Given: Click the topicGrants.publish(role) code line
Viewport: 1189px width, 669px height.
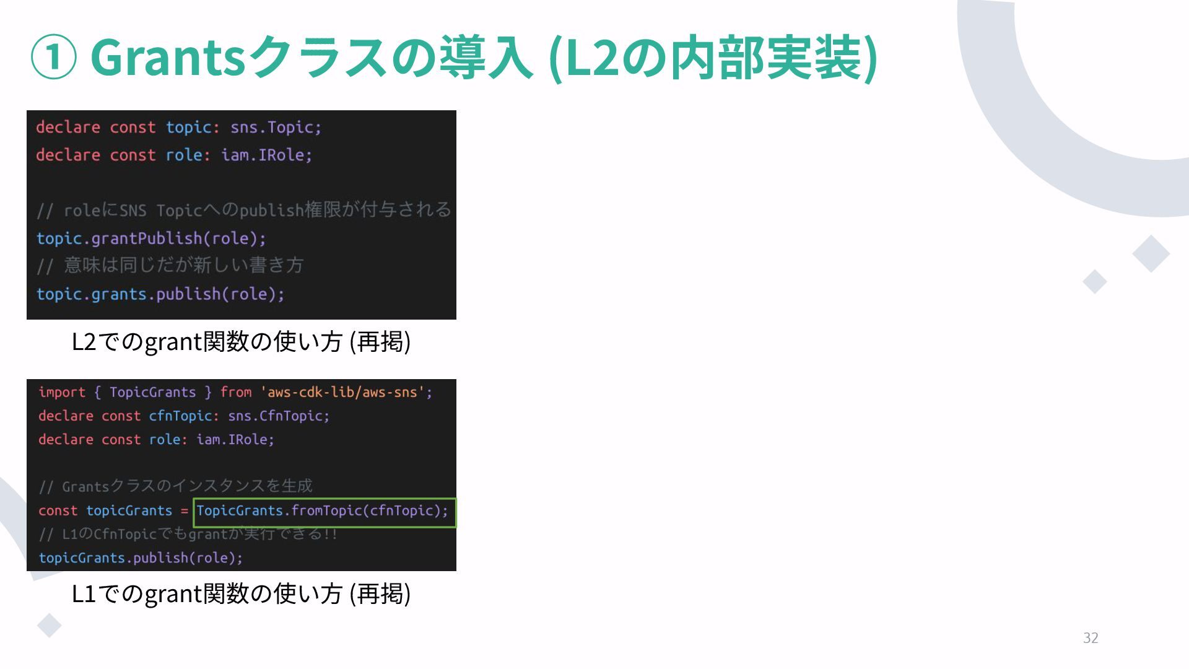Looking at the screenshot, I should click(141, 558).
